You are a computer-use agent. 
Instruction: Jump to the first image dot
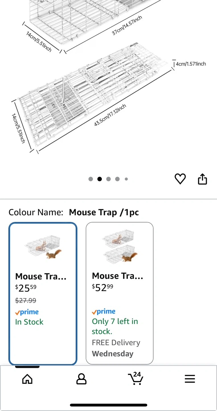coord(91,179)
